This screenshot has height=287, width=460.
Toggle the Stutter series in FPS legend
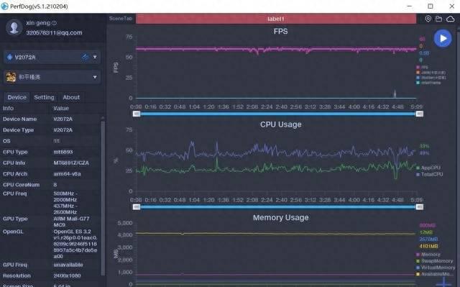click(431, 78)
